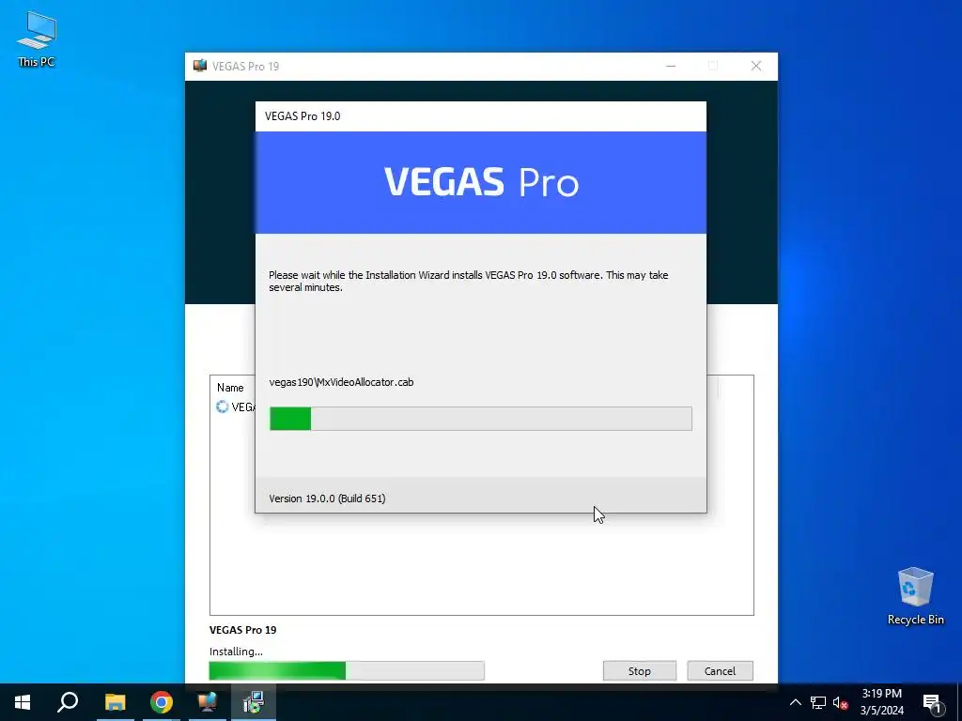Click the MxVideoAllocator.cab file progress bar
Viewport: 962px width, 721px height.
tap(480, 418)
